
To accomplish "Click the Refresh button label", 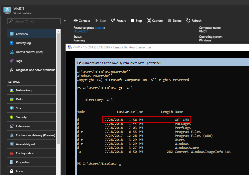I will 197,21.
